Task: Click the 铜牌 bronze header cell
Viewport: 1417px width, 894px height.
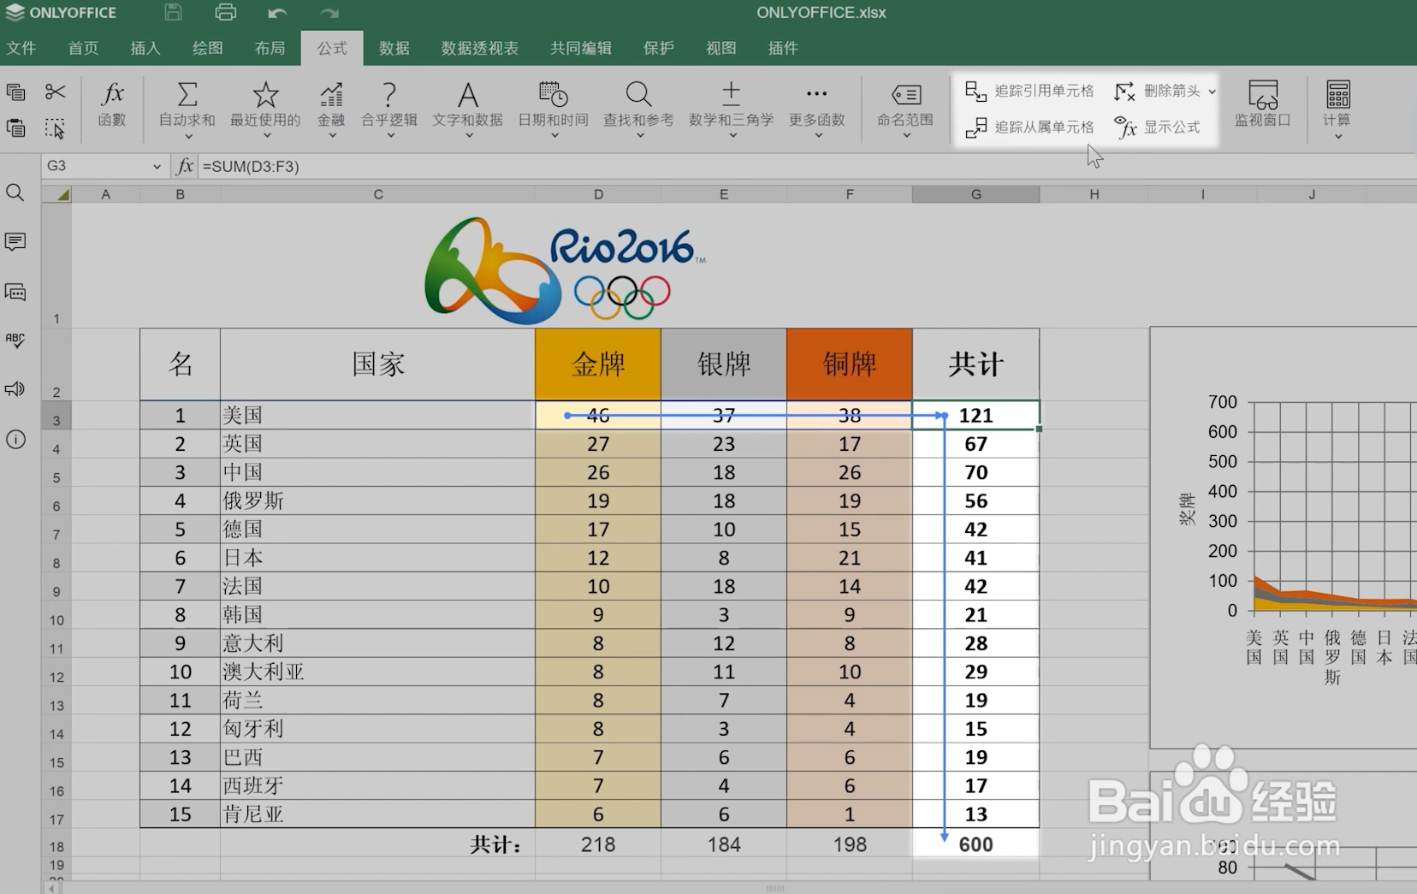Action: 850,364
